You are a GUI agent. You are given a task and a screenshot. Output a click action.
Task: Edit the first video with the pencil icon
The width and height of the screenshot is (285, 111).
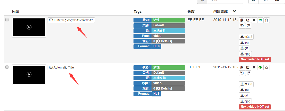(x=248, y=20)
